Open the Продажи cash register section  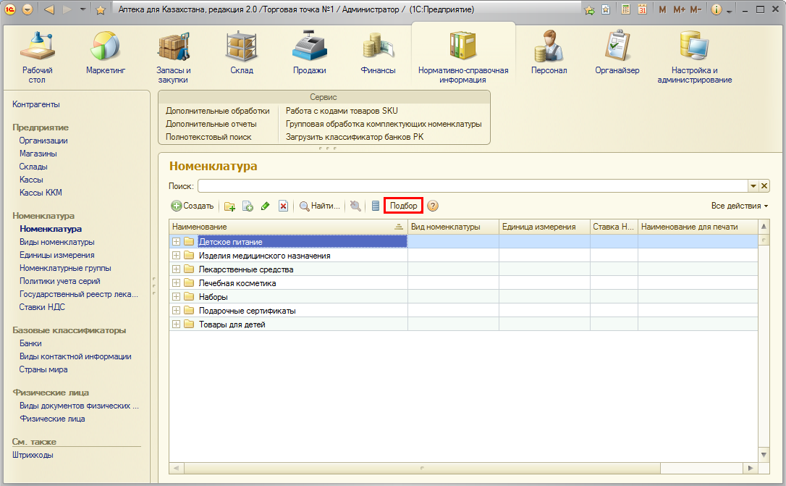(309, 54)
